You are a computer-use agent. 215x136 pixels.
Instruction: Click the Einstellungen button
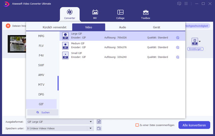coord(195,49)
